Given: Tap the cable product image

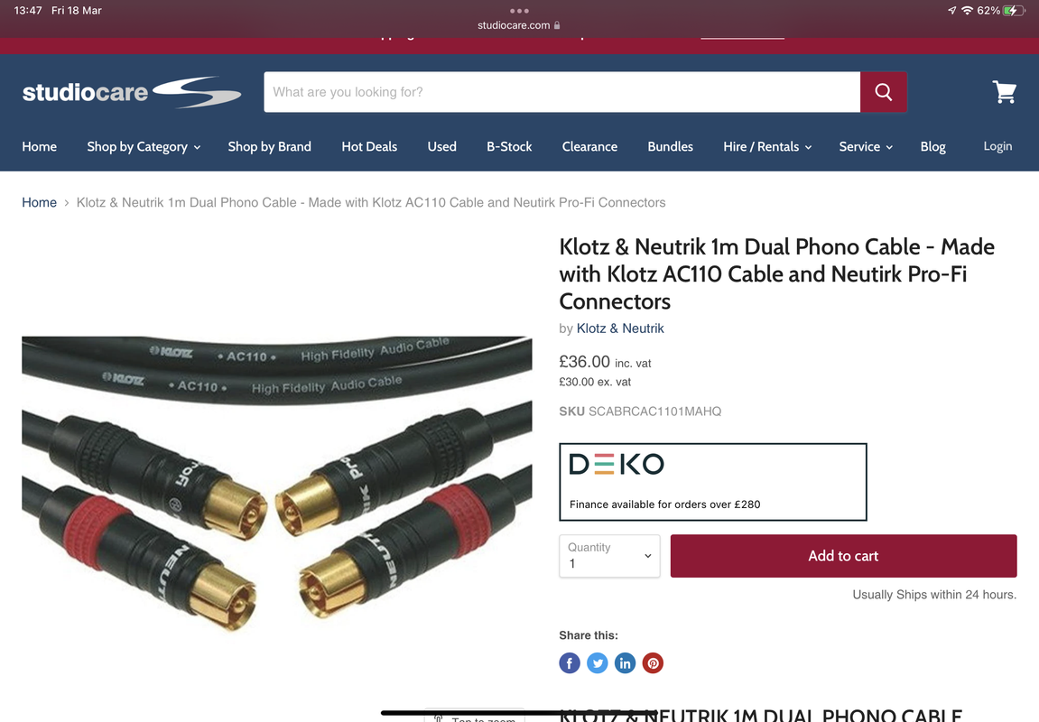Looking at the screenshot, I should pyautogui.click(x=277, y=484).
